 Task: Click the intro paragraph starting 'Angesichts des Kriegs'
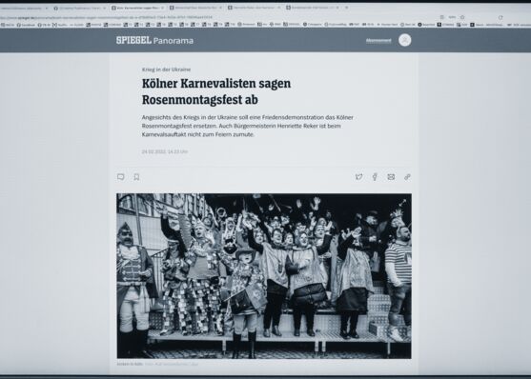click(248, 126)
